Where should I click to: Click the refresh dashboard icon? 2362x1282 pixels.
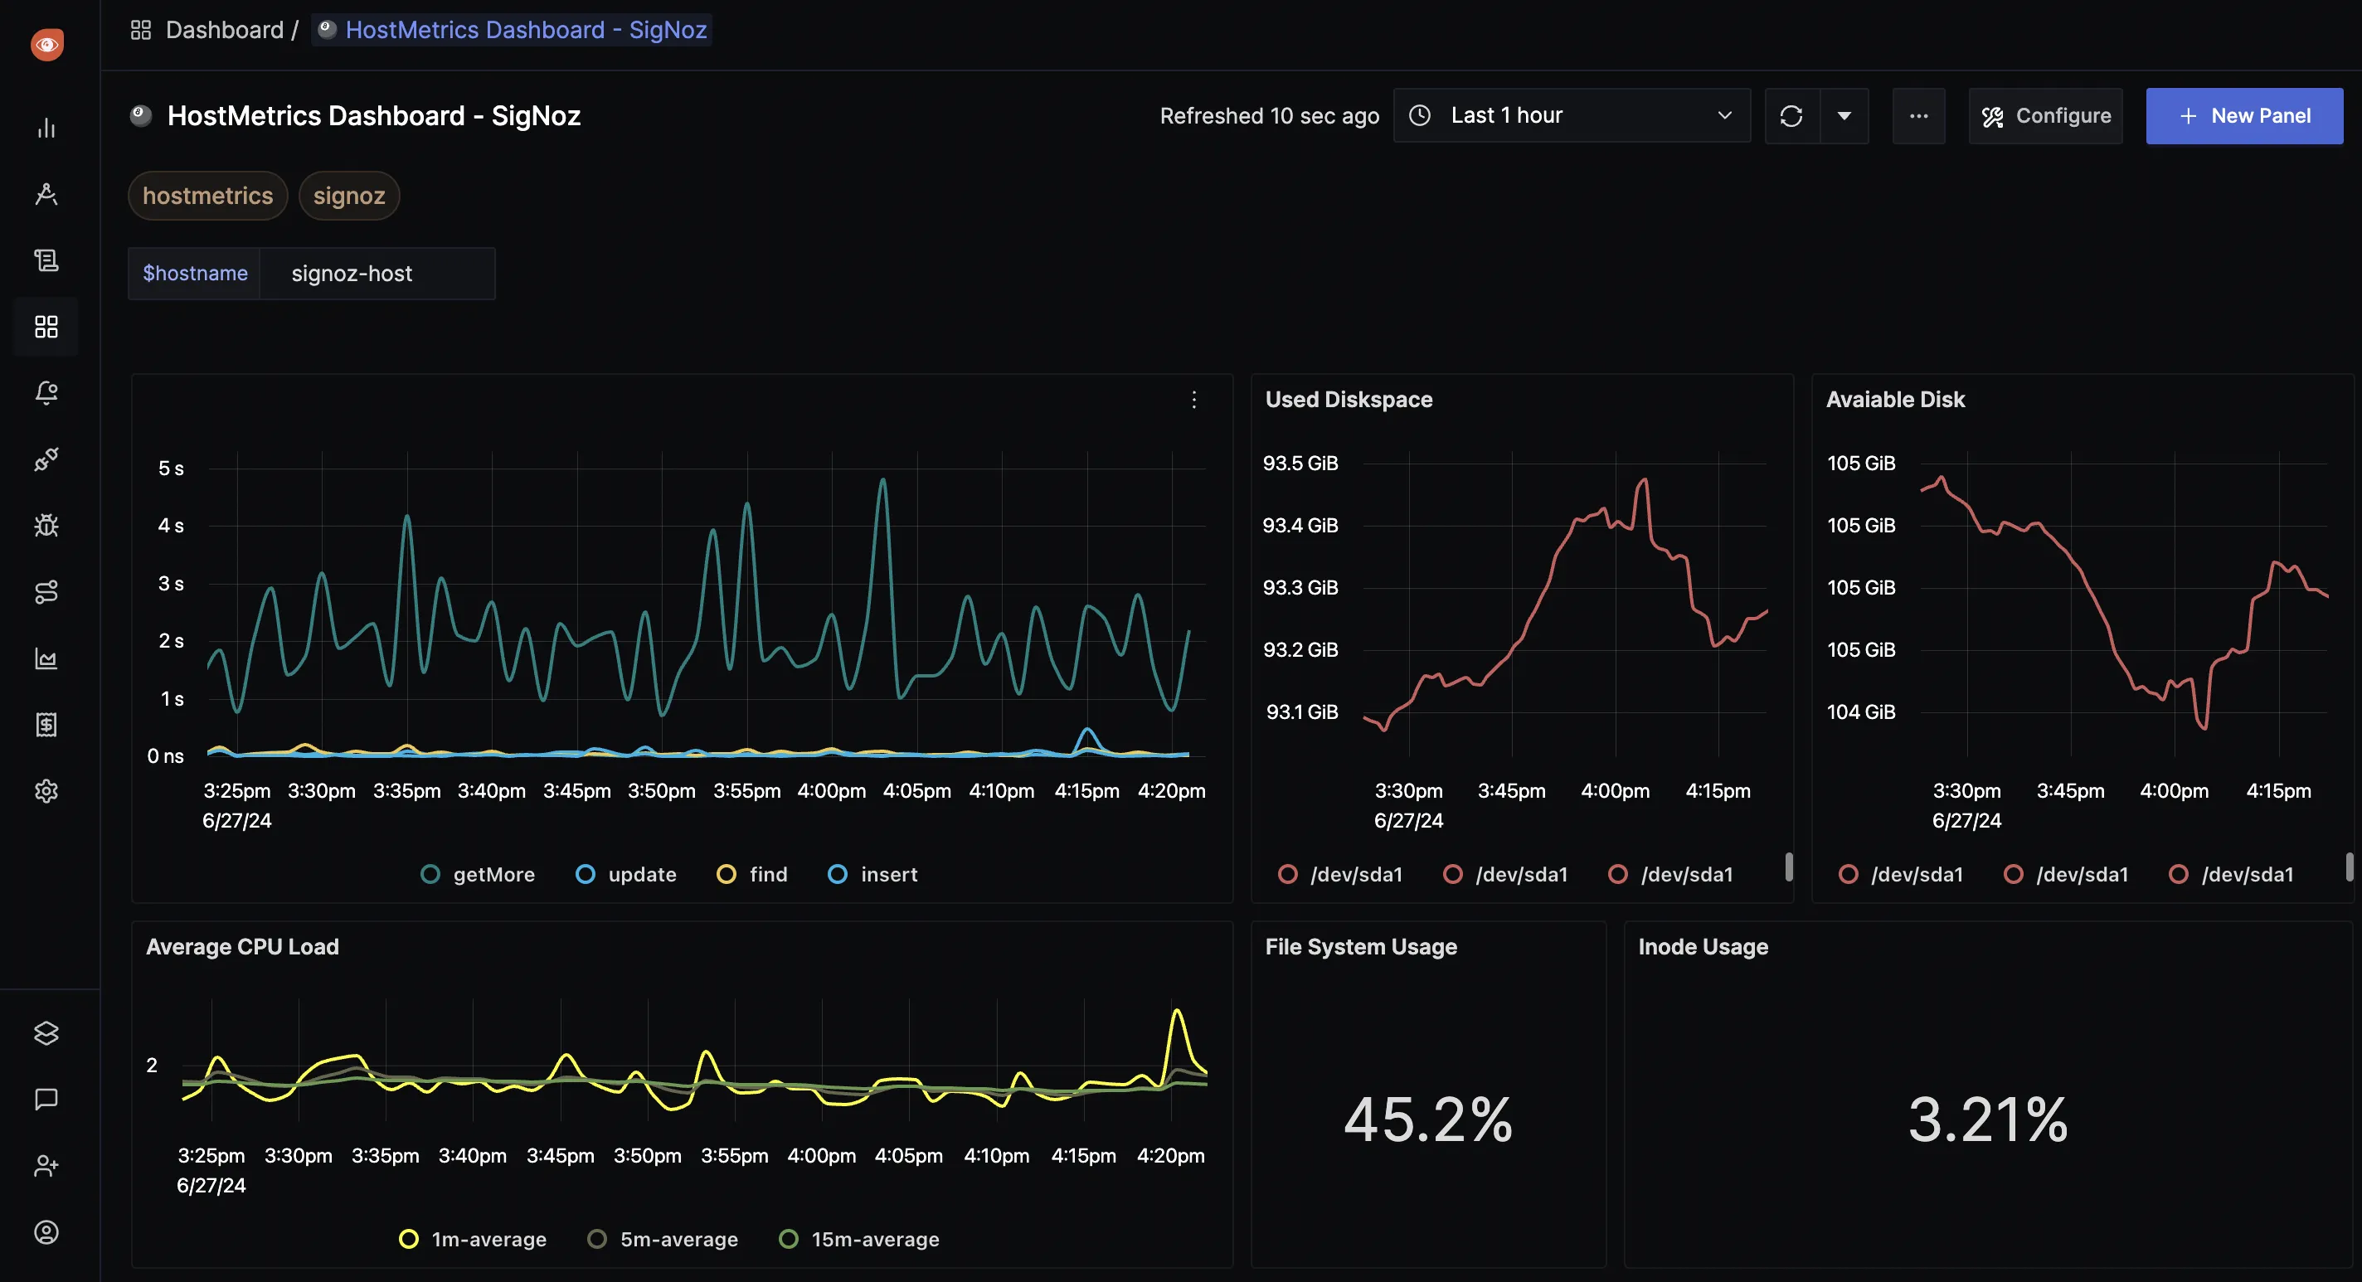pyautogui.click(x=1791, y=115)
